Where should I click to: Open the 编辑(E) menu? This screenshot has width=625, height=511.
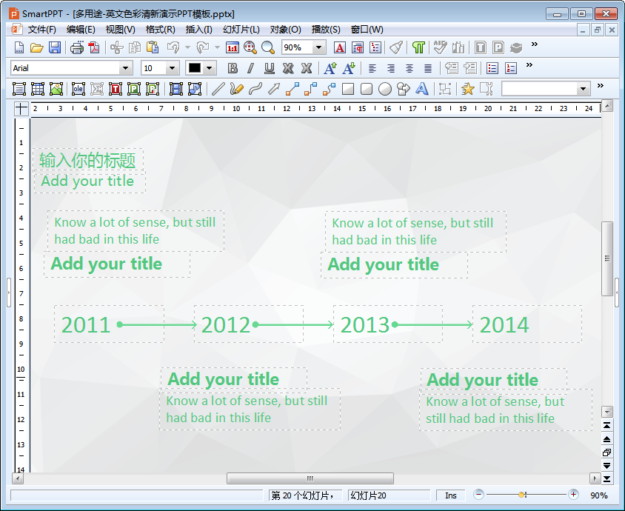click(x=81, y=30)
